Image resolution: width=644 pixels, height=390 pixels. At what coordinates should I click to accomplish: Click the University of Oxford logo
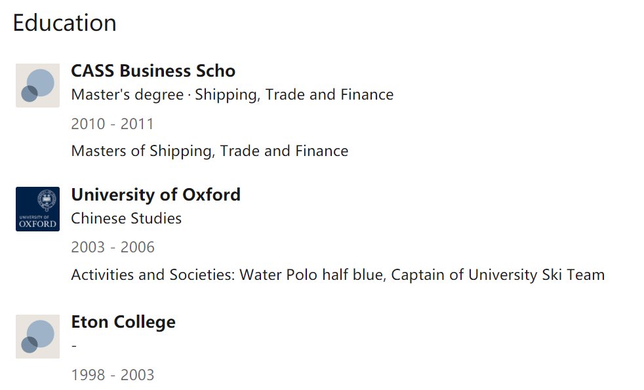pyautogui.click(x=38, y=209)
